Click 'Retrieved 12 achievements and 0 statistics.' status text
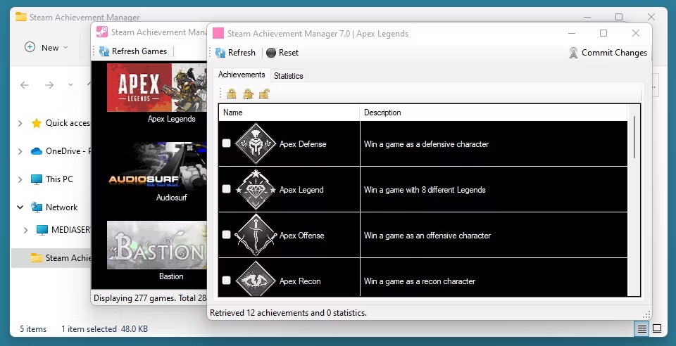The width and height of the screenshot is (676, 346). click(289, 313)
